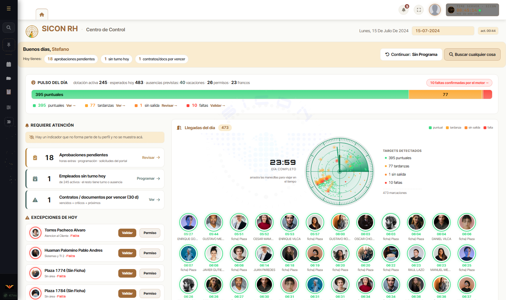
Task: Click Ver link next to 395 puntuales
Action: [x=71, y=105]
